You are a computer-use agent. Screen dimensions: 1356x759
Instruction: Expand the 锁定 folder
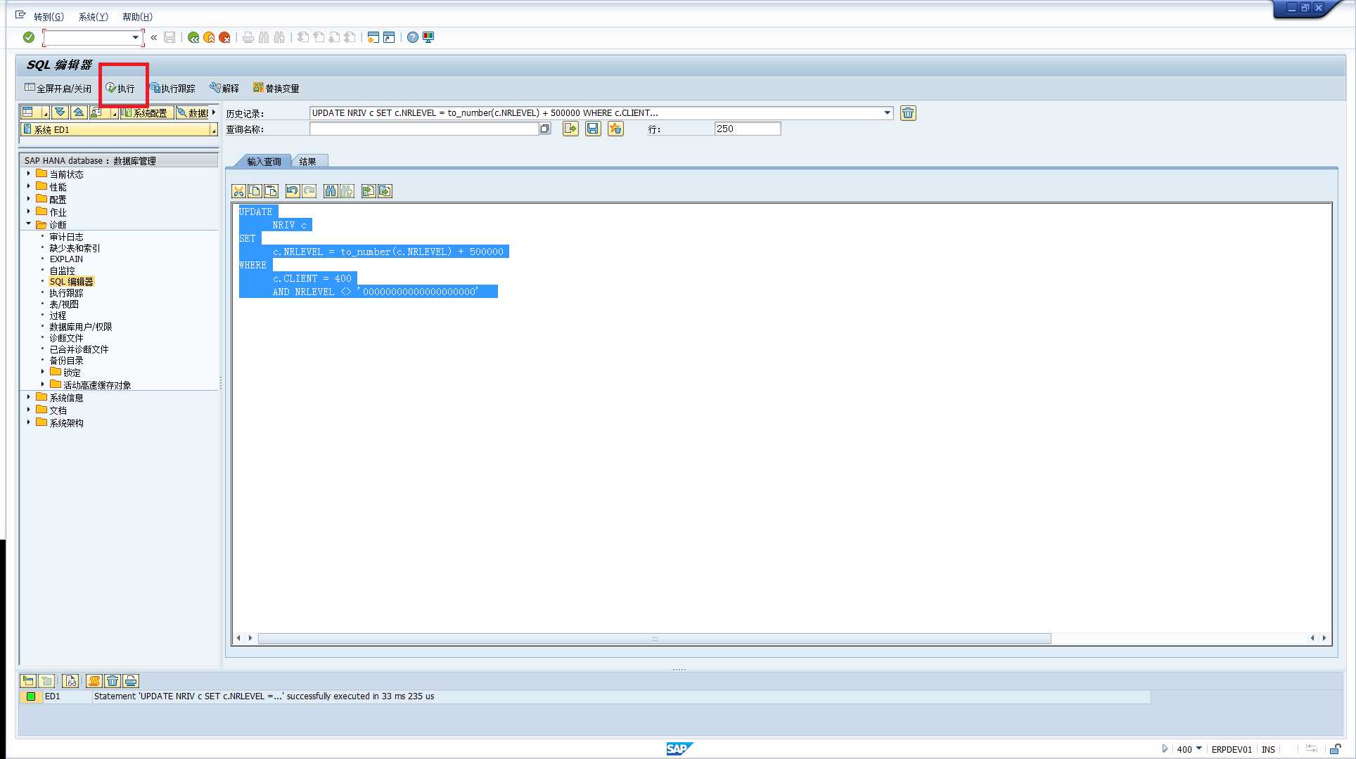pos(43,372)
